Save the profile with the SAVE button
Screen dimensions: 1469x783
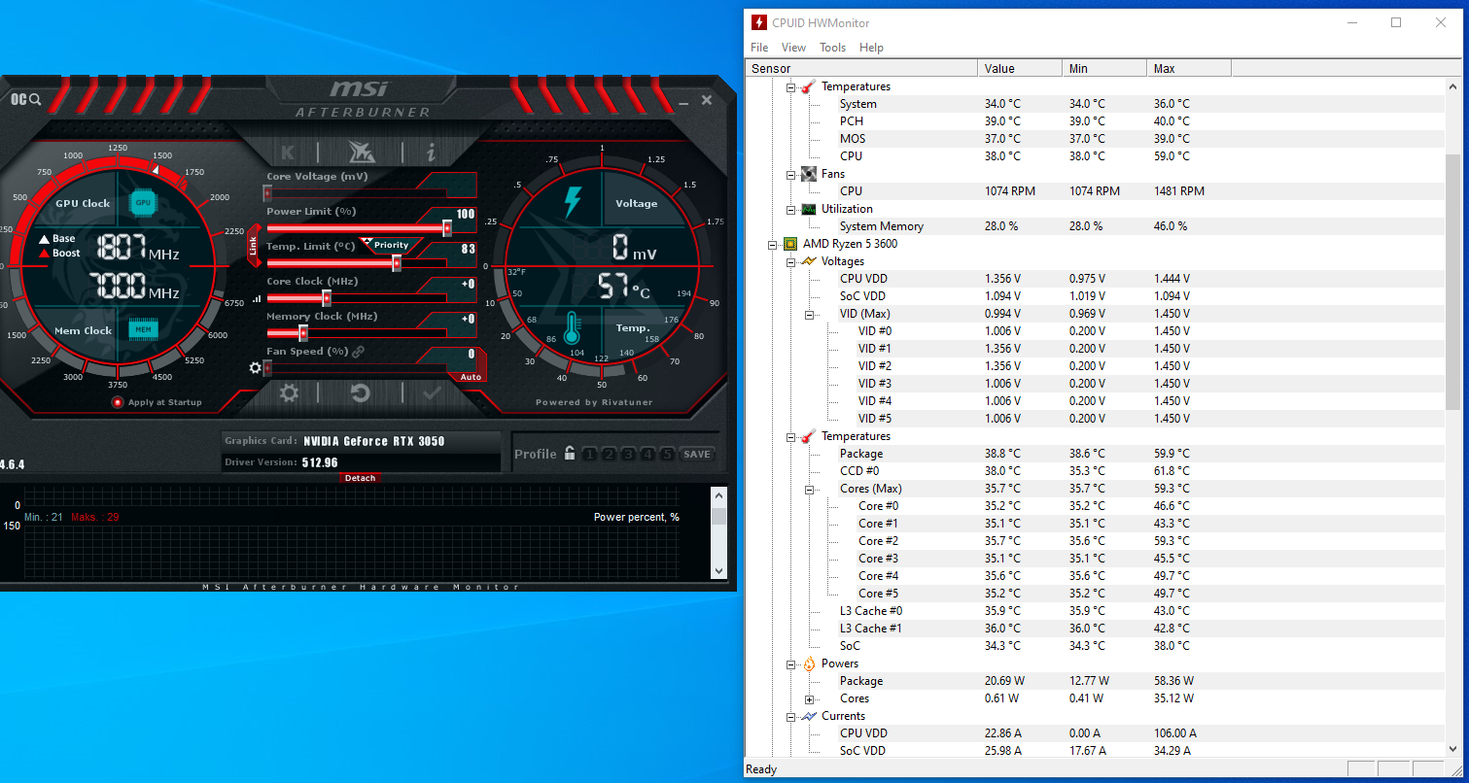tap(696, 454)
